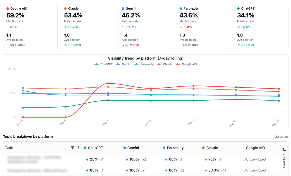Image resolution: width=291 pixels, height=176 pixels.
Task: Toggle ChatGPT series in chart legend
Action: (103, 64)
